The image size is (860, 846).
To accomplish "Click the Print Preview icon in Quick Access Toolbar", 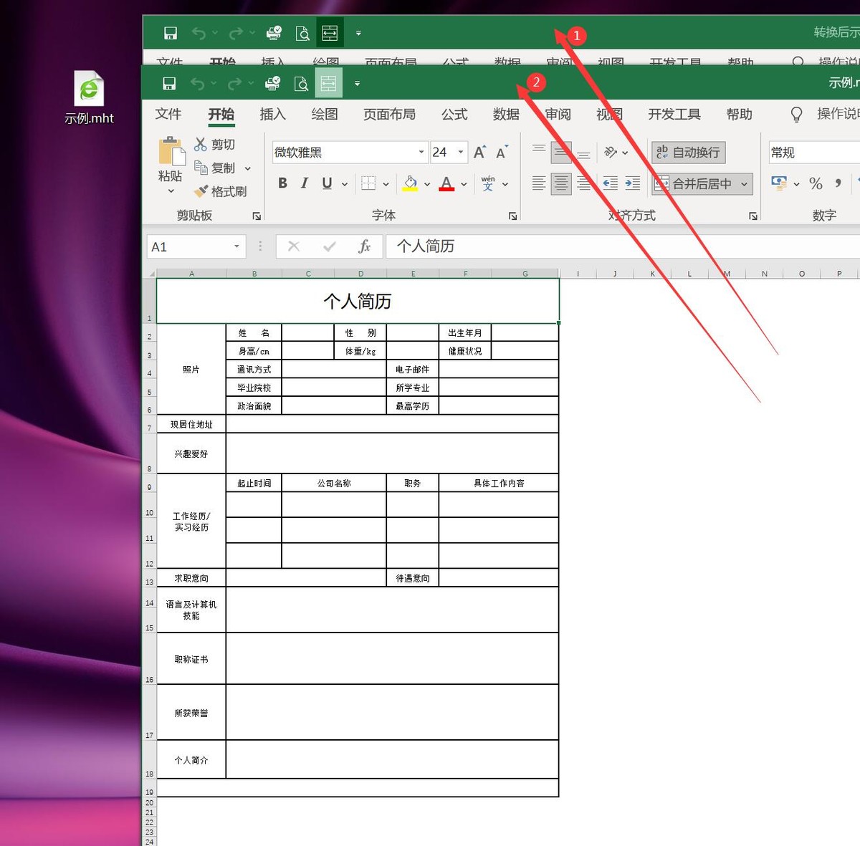I will (301, 82).
